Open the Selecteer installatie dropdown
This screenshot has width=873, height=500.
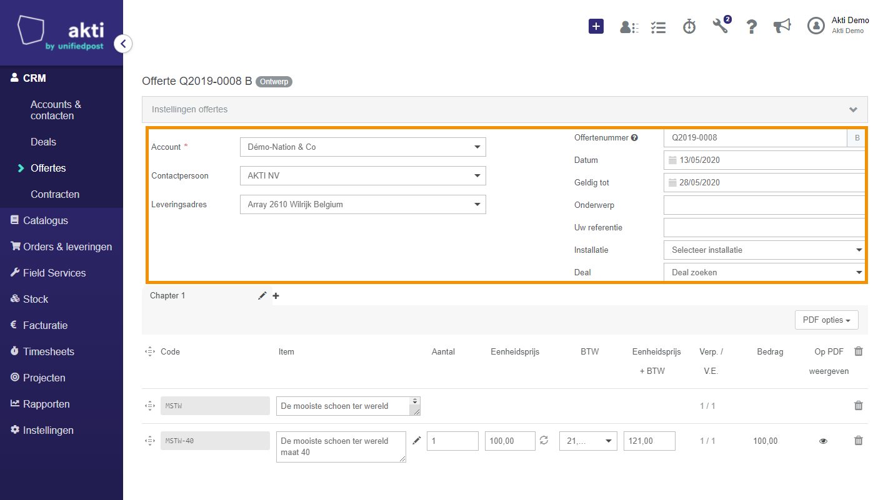tap(765, 250)
